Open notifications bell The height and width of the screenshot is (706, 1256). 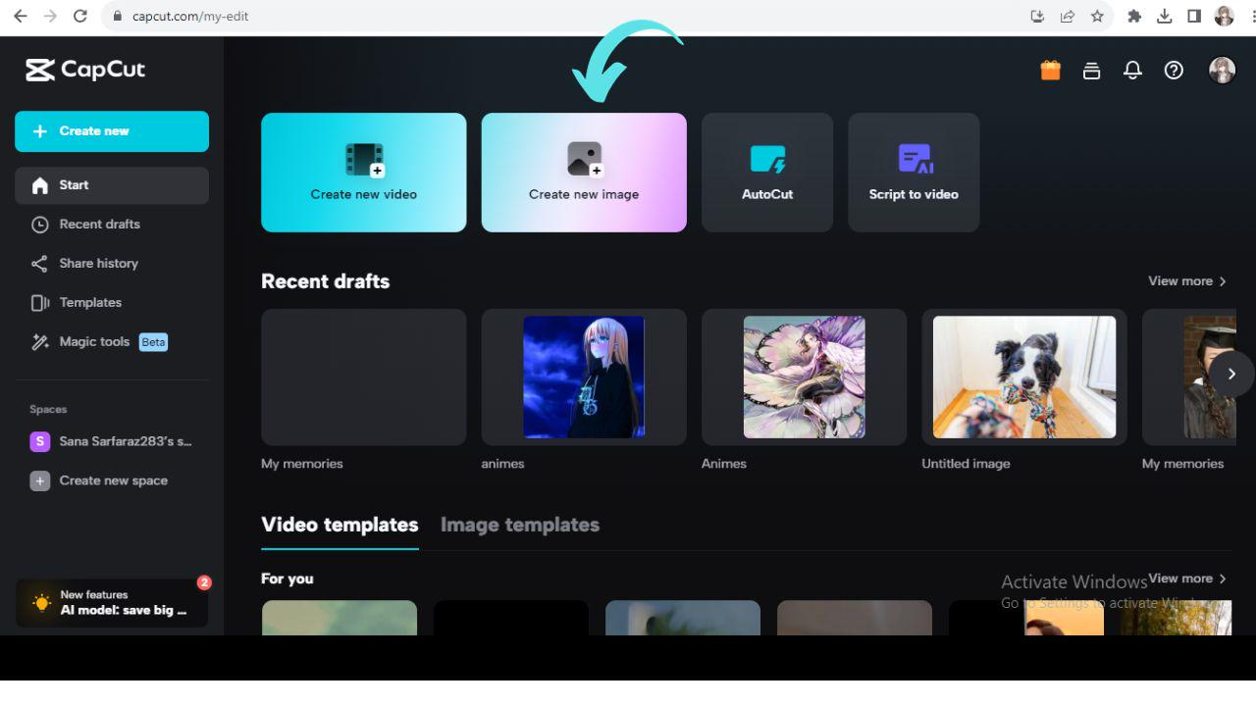(x=1132, y=70)
